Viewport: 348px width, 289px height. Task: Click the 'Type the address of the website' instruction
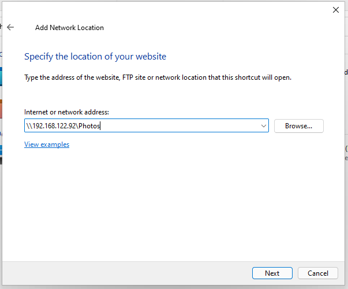coord(158,77)
